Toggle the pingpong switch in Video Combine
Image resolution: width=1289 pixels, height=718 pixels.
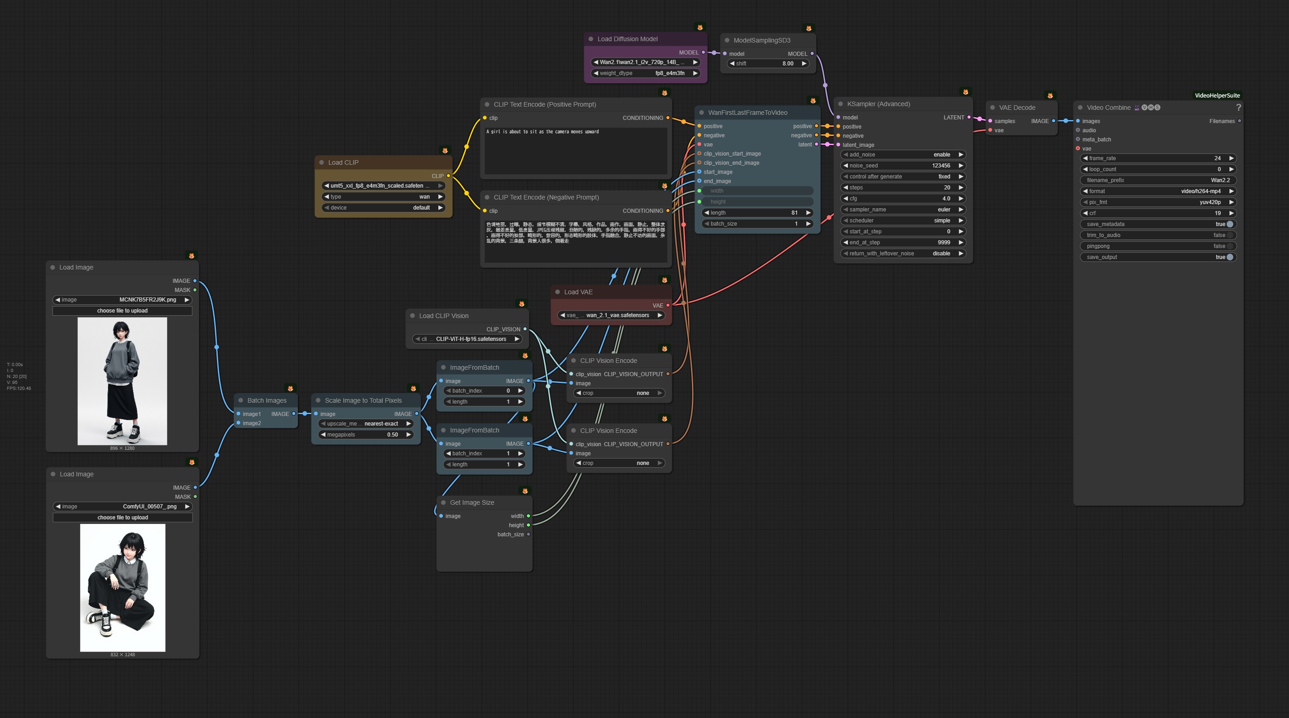[1230, 246]
